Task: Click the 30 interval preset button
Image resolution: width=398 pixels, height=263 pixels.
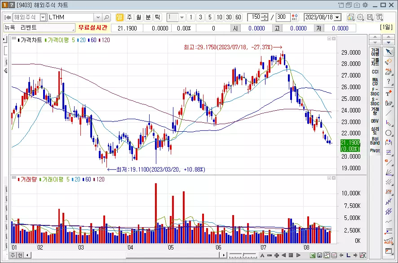Action: coord(229,17)
